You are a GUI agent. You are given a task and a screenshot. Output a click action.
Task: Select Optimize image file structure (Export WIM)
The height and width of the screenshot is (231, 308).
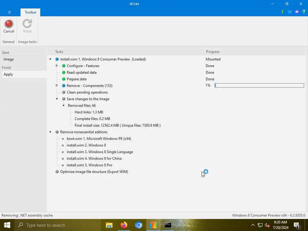[94, 172]
